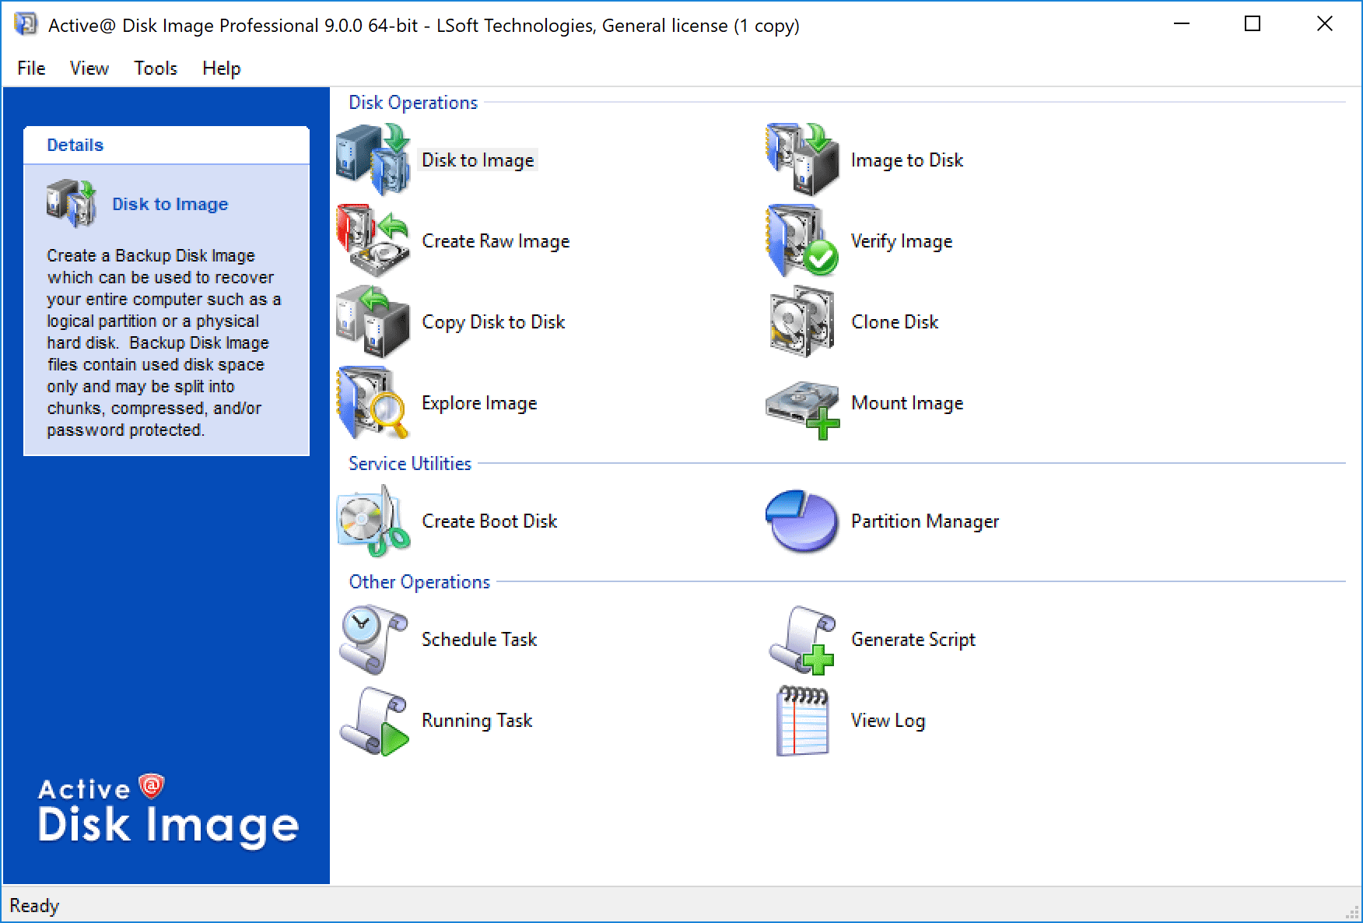Open the Tools menu
This screenshot has height=923, width=1363.
point(155,68)
